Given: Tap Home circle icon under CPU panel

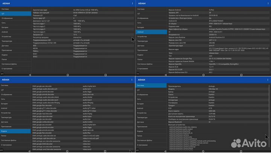Looking at the screenshot, I should 68,75.
